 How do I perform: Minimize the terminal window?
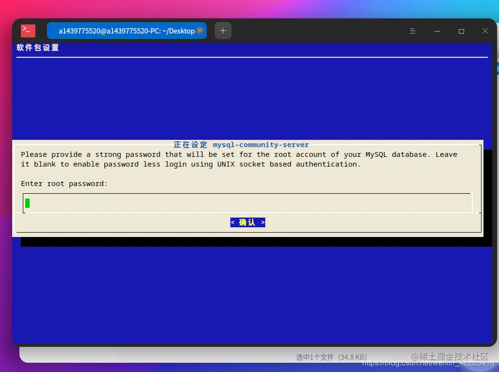coord(437,31)
